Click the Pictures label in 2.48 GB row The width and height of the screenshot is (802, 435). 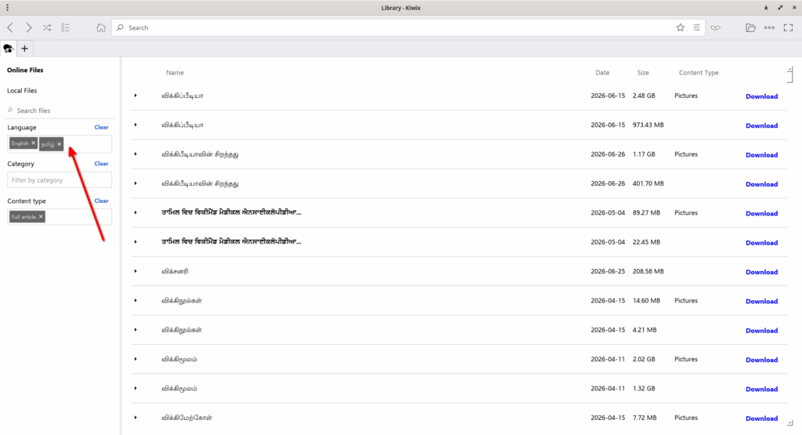[x=686, y=96]
